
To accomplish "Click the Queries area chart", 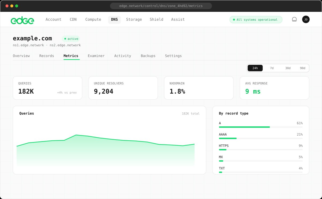I will [106, 151].
